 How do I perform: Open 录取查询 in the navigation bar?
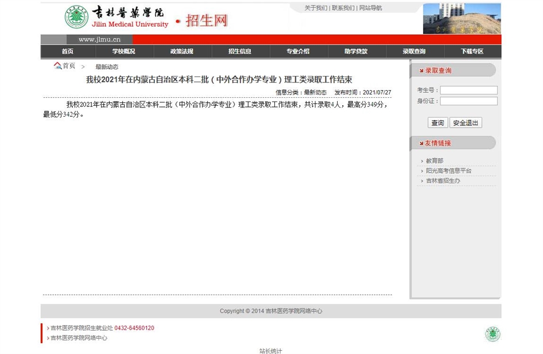coord(414,51)
